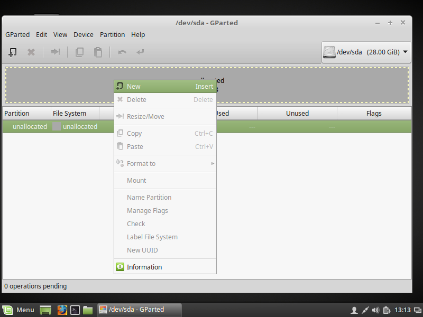This screenshot has width=423, height=317.
Task: Click the Partition column header
Action: (27, 114)
